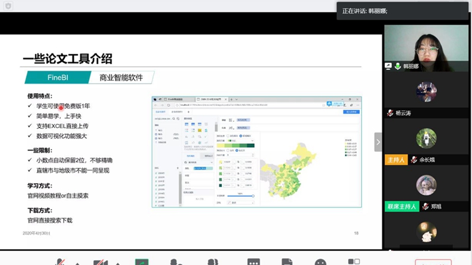Click the slider handle in FineBI screenshot
The height and width of the screenshot is (265, 472).
point(253,196)
